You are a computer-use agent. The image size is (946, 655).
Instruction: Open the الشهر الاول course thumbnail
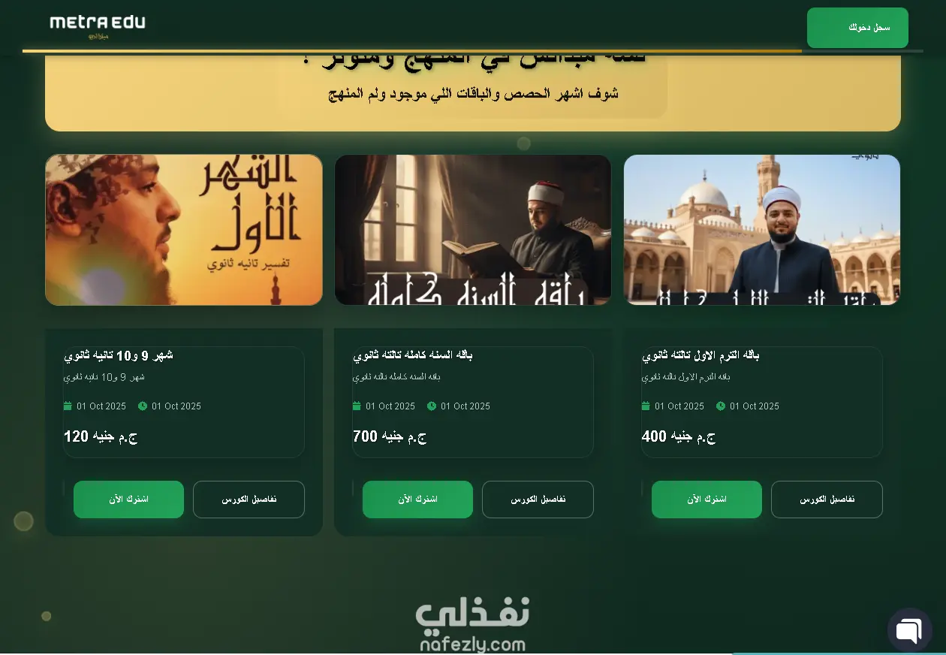tap(184, 230)
